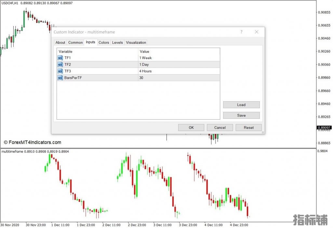Click the TF3 variable icon
Viewport: 333px width, 228px height.
(x=60, y=71)
